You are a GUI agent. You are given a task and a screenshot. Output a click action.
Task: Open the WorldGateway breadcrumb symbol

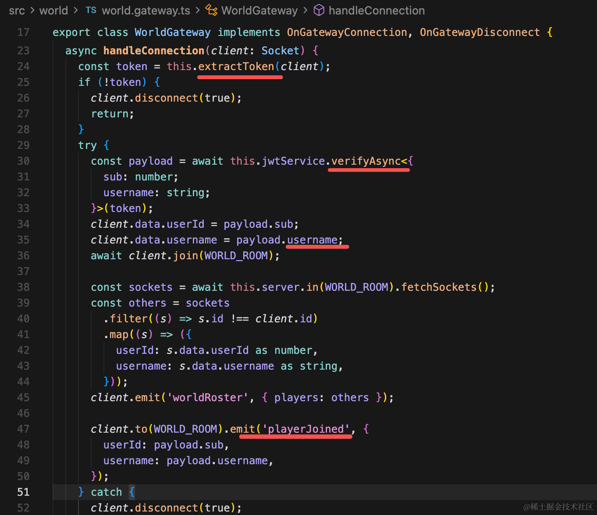[x=259, y=11]
